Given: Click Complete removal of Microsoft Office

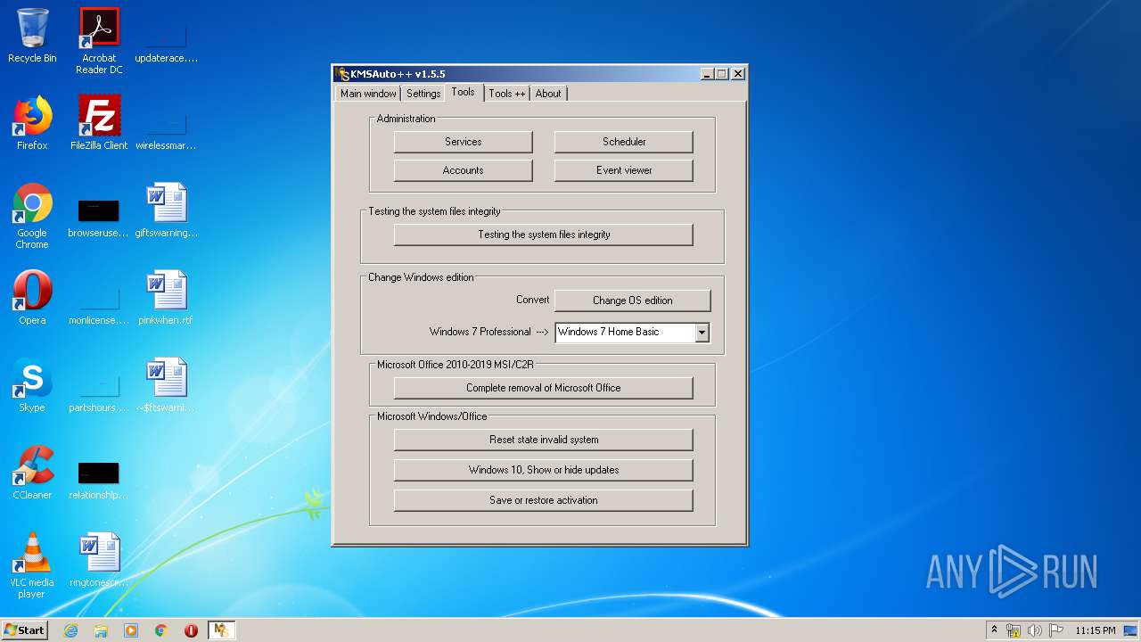Looking at the screenshot, I should click(544, 388).
